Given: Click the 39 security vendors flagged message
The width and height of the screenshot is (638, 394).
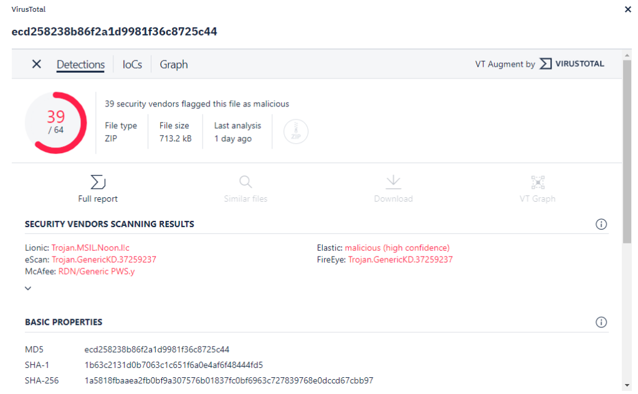Looking at the screenshot, I should pos(197,104).
